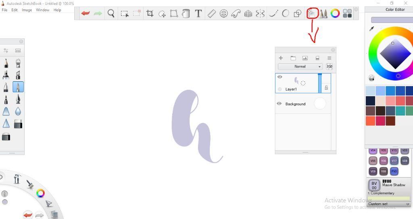Open the File menu
Screen dimensions: 413x219
point(4,10)
